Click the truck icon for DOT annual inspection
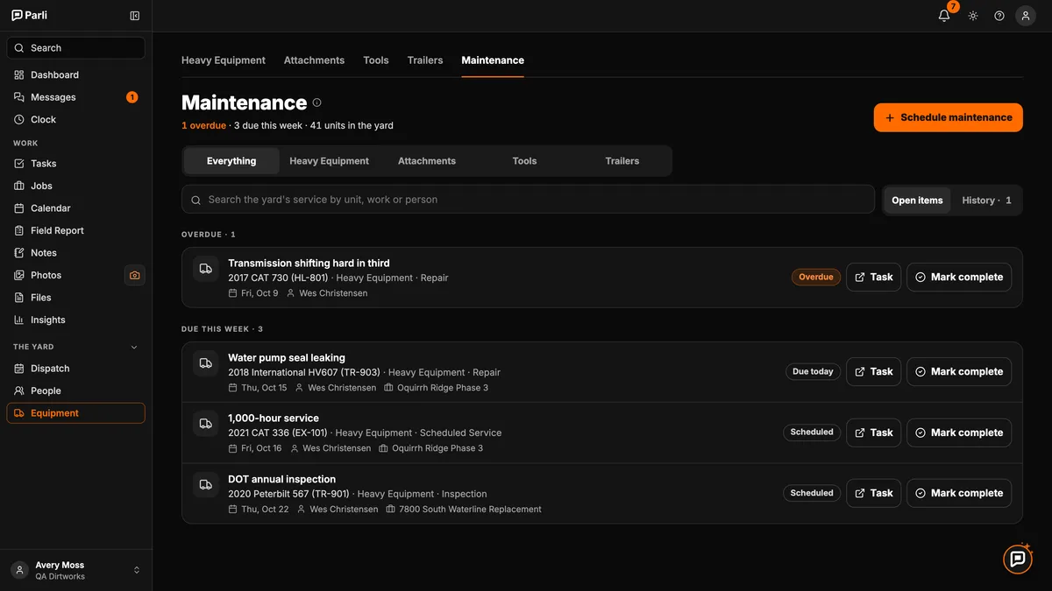Screen dimensions: 1052x591 tap(206, 484)
